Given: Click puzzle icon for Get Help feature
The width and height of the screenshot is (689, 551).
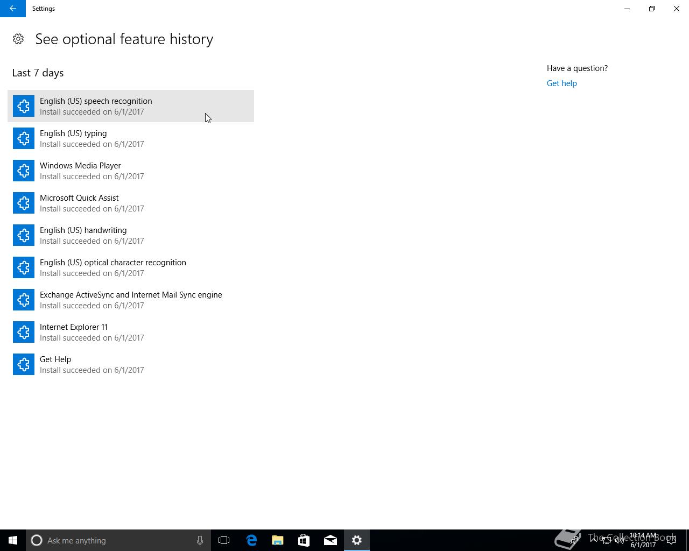Looking at the screenshot, I should tap(24, 364).
